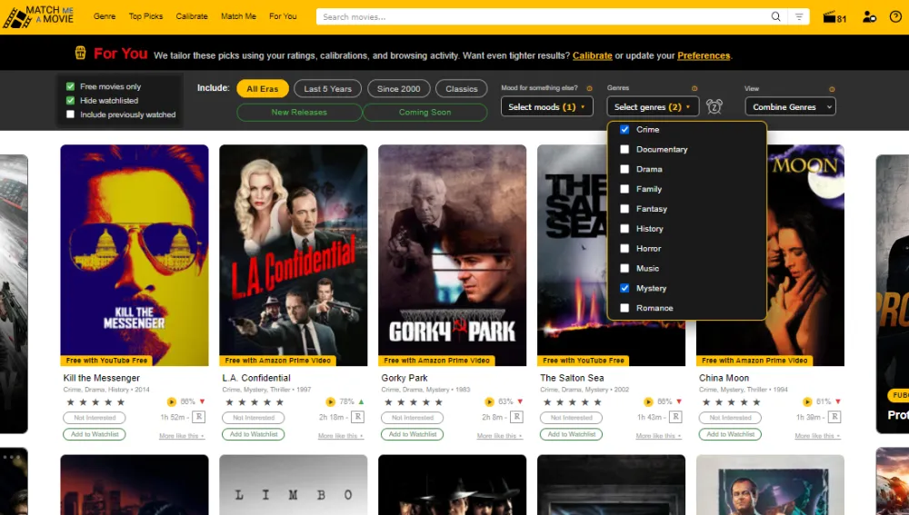Open search filter options icon
909x515 pixels.
coord(799,16)
